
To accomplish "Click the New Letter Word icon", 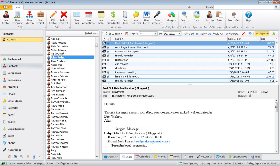I will [x=146, y=18].
